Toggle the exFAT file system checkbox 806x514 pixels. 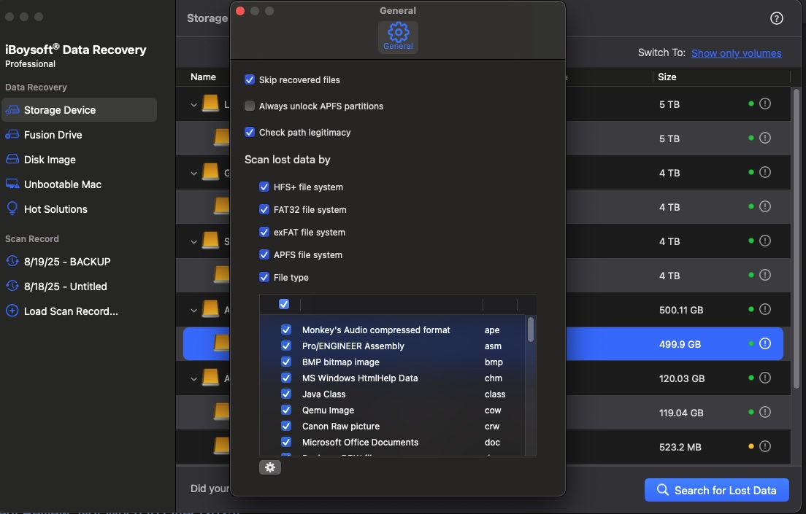[264, 232]
